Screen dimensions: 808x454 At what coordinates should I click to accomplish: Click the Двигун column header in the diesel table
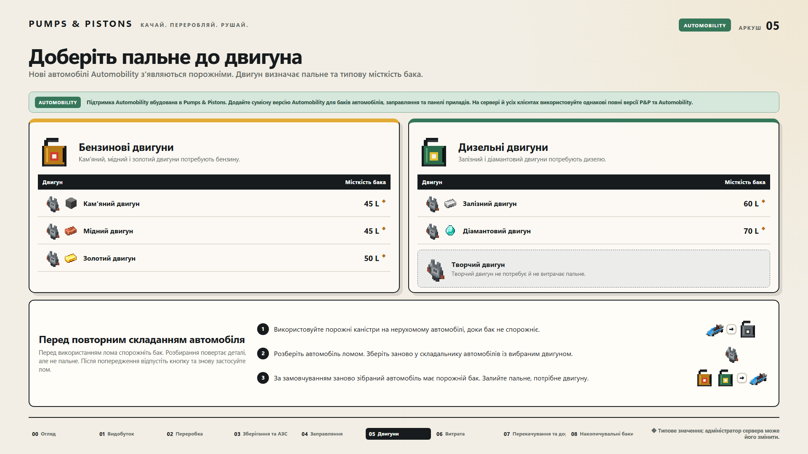(x=432, y=182)
